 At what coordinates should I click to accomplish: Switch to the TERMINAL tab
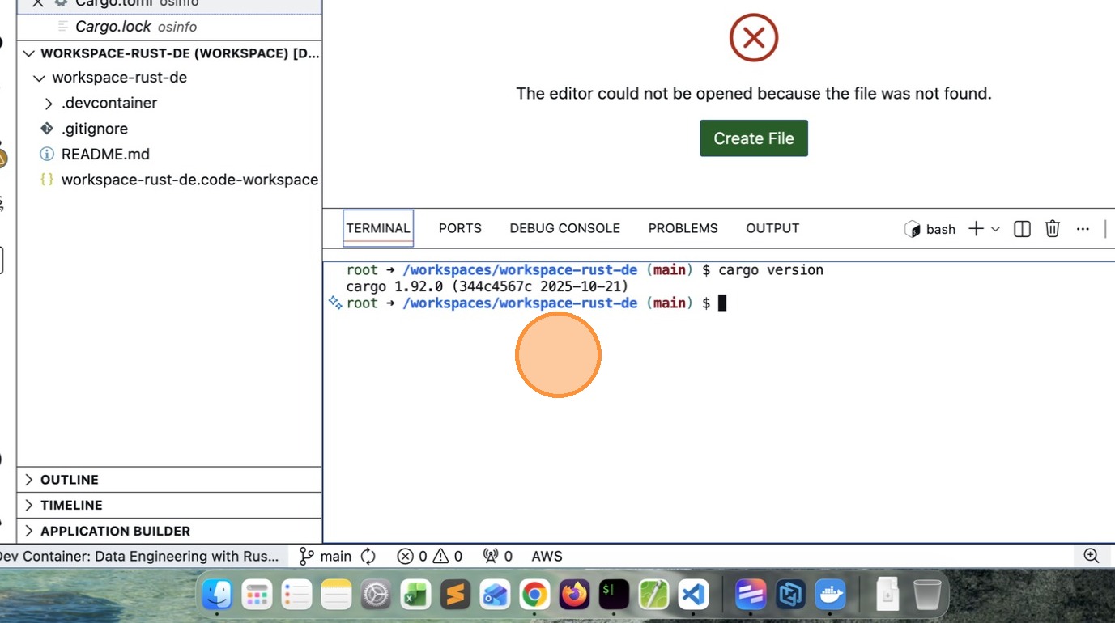coord(378,228)
